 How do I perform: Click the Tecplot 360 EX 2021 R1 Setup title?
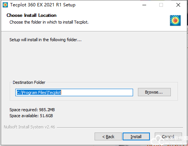(x=43, y=5)
